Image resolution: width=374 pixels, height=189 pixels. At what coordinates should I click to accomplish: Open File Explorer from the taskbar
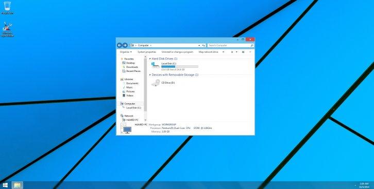(x=17, y=185)
